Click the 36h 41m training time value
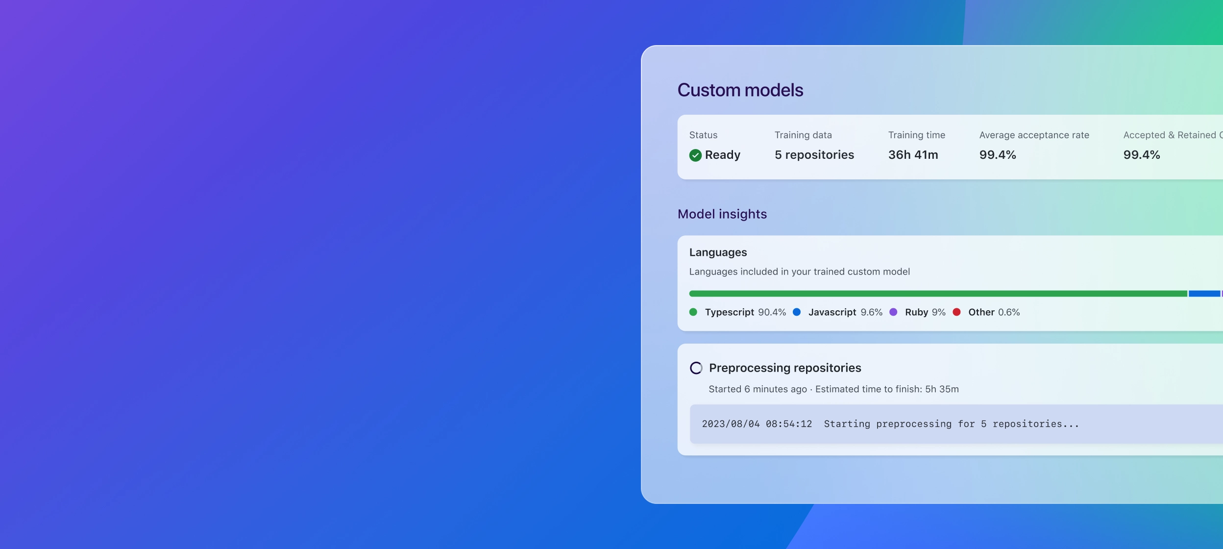 (913, 155)
